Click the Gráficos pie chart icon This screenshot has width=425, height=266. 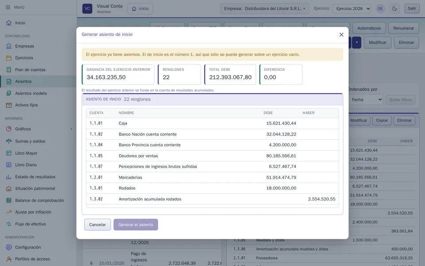pyautogui.click(x=9, y=129)
